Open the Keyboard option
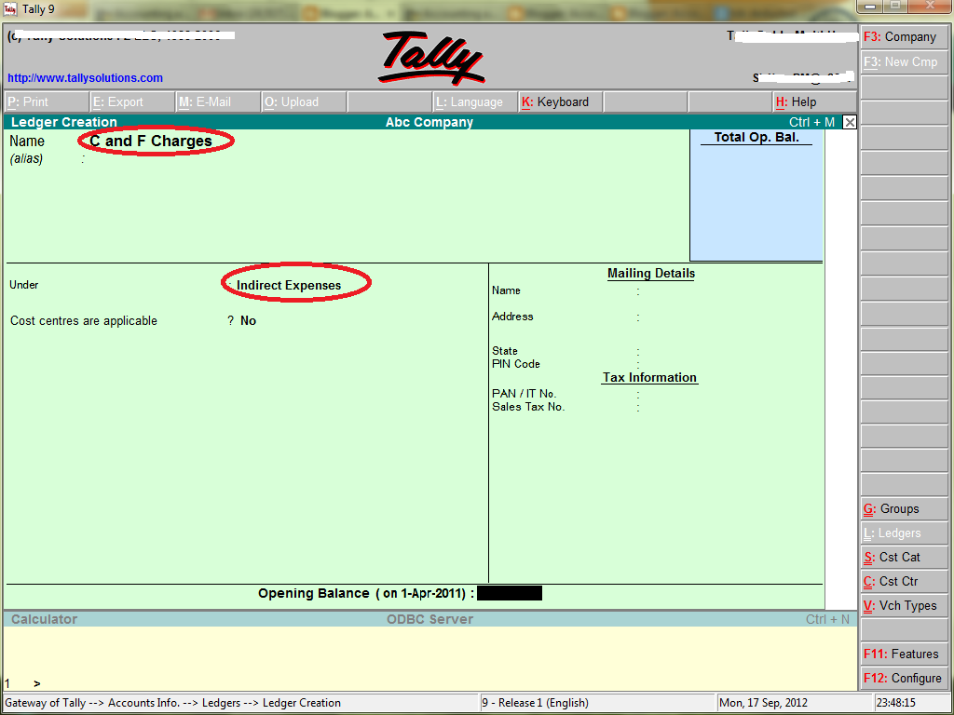The height and width of the screenshot is (715, 954). 559,101
